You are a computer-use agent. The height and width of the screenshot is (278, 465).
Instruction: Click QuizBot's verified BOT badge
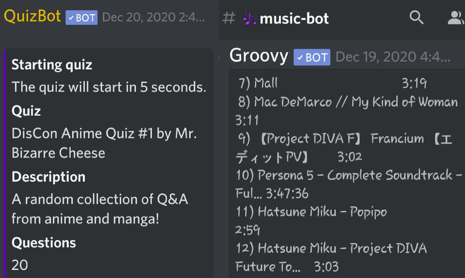point(81,18)
